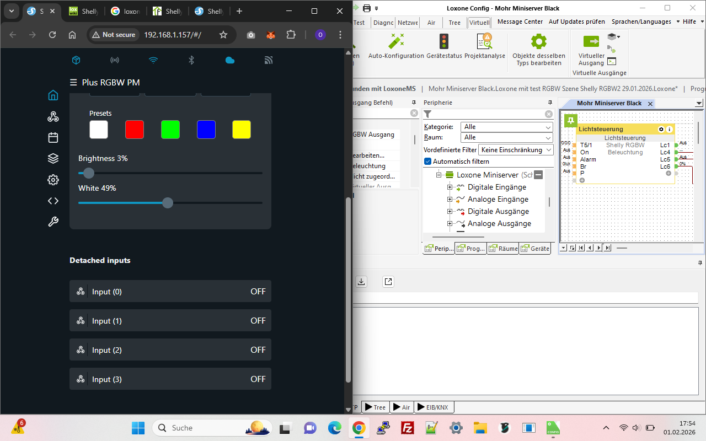Image resolution: width=706 pixels, height=441 pixels.
Task: Click the open-external icon below Loxone panels
Action: pyautogui.click(x=388, y=282)
